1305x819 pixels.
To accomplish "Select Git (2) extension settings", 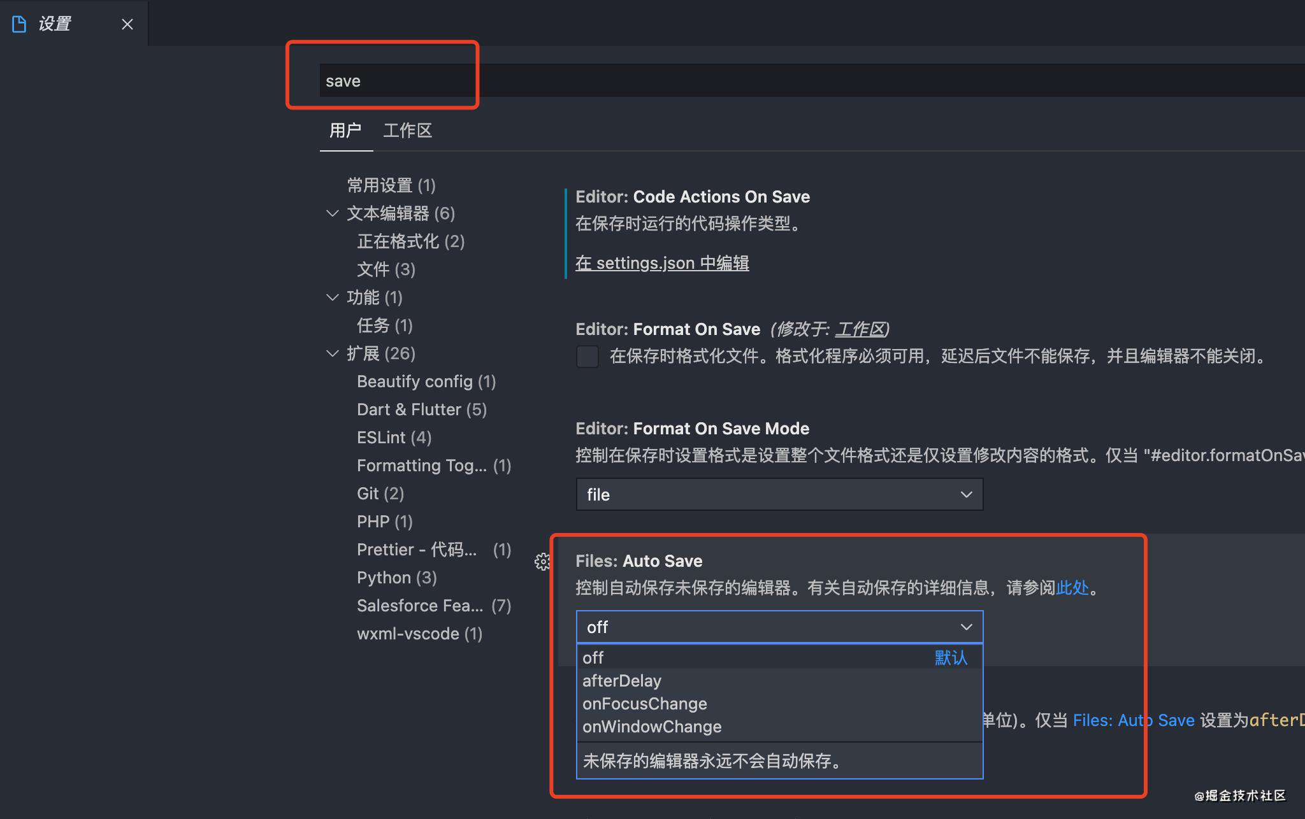I will pos(380,494).
